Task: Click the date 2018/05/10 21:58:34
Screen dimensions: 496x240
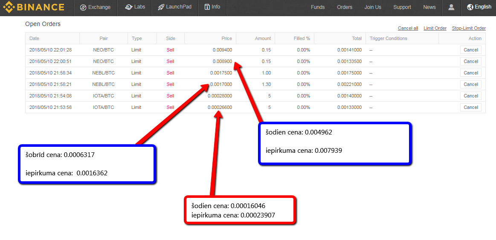Action: pos(51,73)
